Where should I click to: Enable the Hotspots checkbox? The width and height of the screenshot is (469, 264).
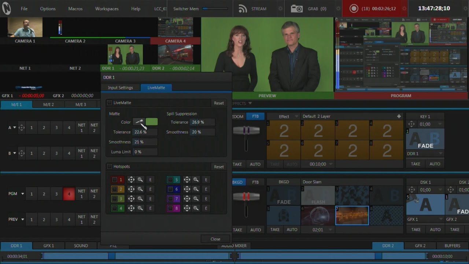110,166
